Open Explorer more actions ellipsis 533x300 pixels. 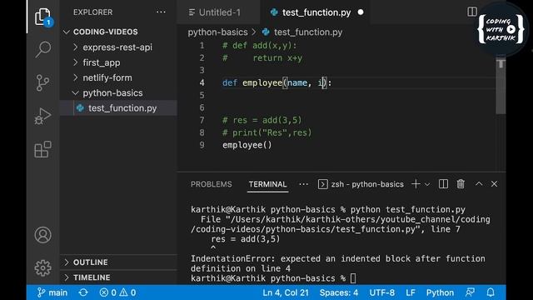[x=161, y=12]
